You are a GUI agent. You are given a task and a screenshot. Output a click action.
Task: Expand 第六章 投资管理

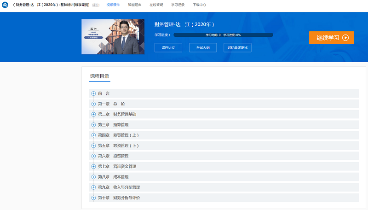click(x=93, y=156)
